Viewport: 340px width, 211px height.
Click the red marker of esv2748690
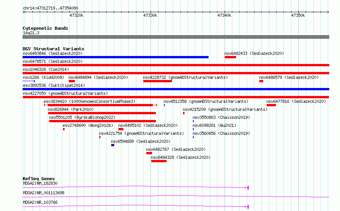click(x=64, y=129)
